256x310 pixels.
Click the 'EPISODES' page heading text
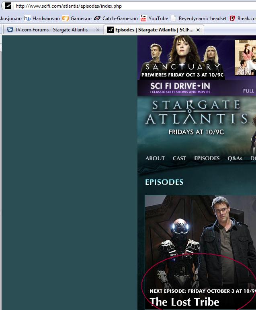[164, 182]
